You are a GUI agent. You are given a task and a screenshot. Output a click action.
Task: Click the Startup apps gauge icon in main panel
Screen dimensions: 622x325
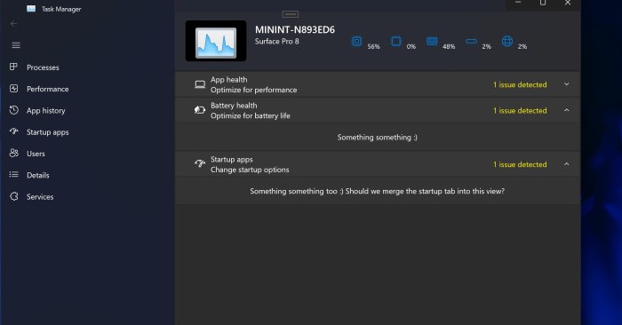click(200, 163)
